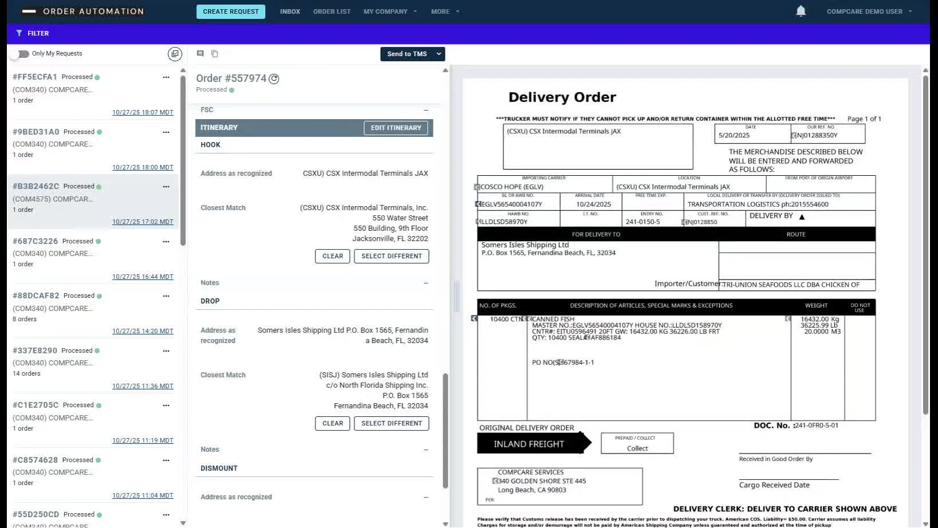The image size is (938, 528).
Task: Open the options menu for #9BED31A0
Action: pyautogui.click(x=166, y=132)
